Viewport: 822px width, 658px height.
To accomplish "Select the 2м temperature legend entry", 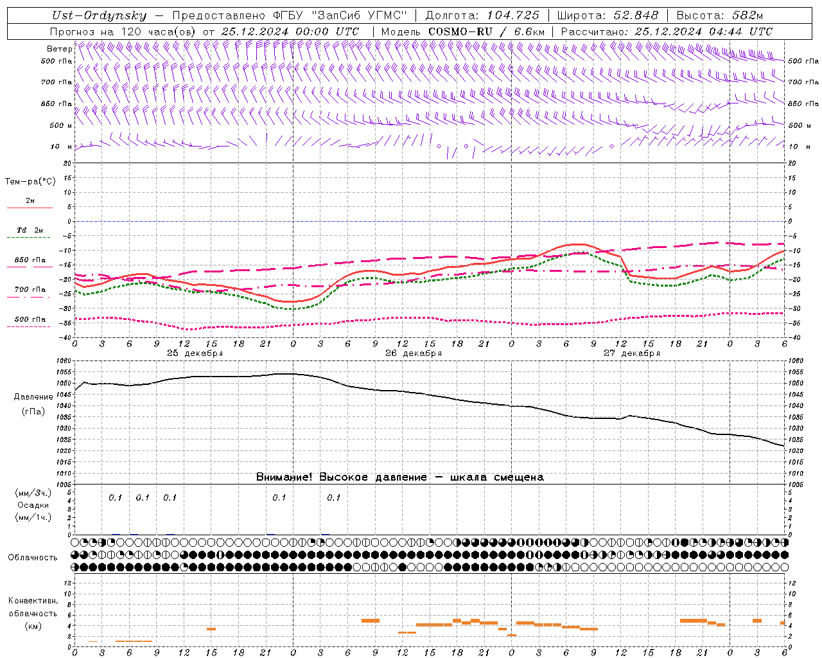I will [30, 200].
